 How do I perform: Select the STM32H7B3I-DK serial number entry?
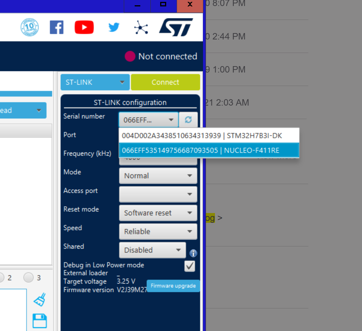coord(209,136)
